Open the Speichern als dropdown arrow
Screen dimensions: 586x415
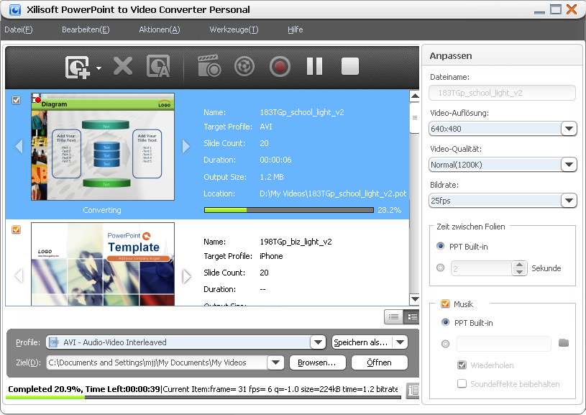coord(400,342)
